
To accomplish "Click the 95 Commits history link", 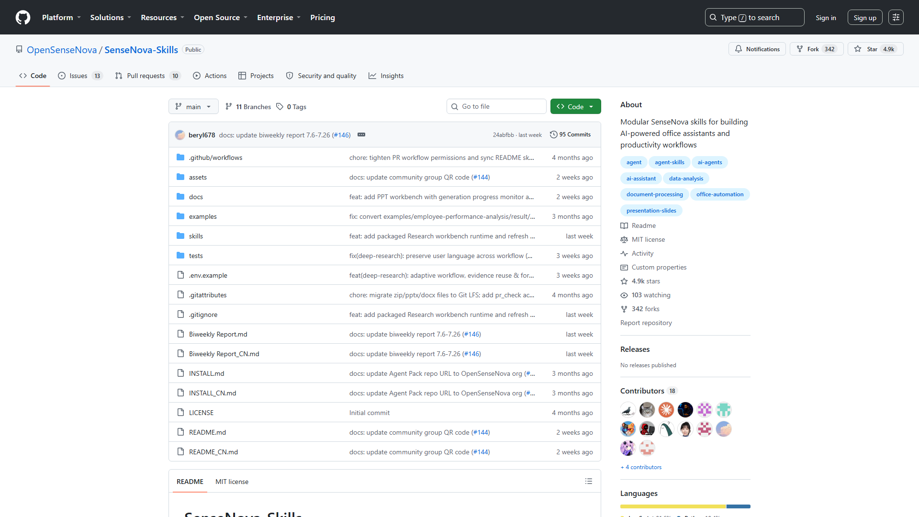I will coord(571,135).
